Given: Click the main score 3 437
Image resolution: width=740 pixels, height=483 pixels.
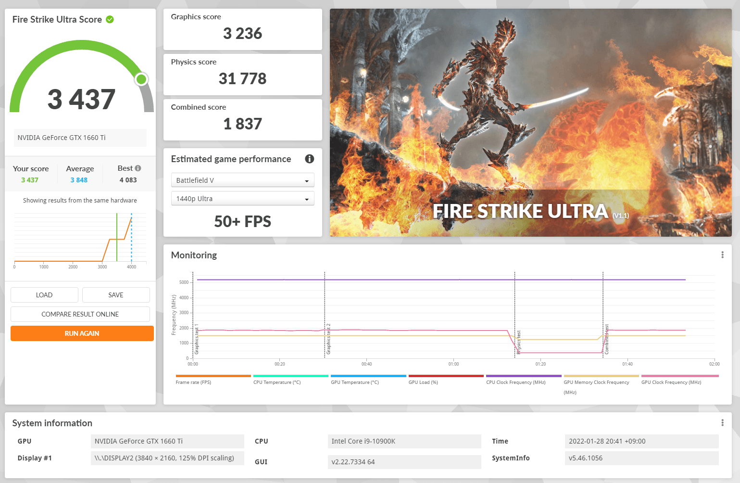Looking at the screenshot, I should (x=81, y=100).
